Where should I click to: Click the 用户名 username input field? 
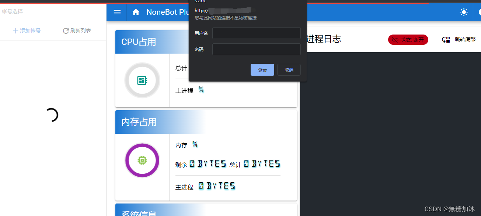(x=256, y=33)
